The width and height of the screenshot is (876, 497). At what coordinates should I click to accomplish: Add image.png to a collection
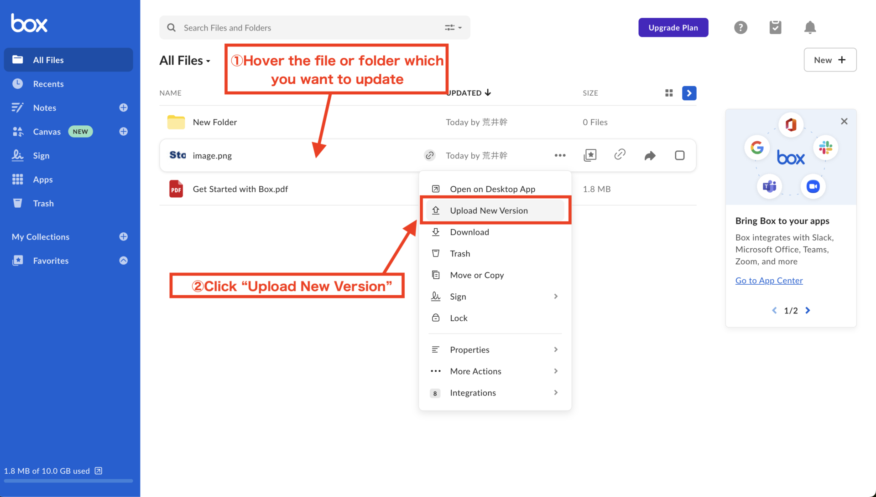(590, 155)
